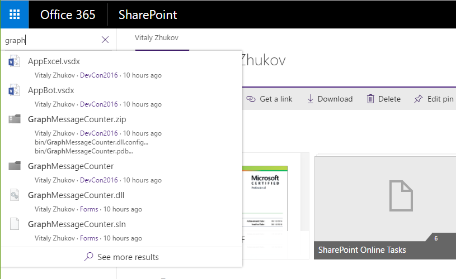Follow Forms link under GraphMessageCounter.dll
Image resolution: width=456 pixels, height=279 pixels.
pyautogui.click(x=89, y=209)
